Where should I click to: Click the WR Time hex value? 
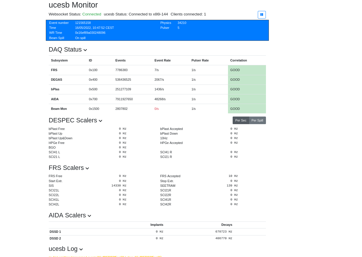(90, 33)
